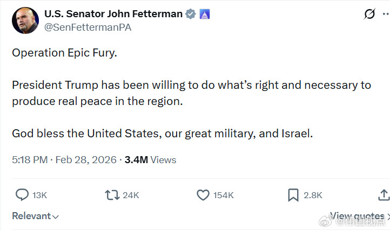Screen dimensions: 390x231
Task: Click the 13K replies count
Action: (40, 195)
